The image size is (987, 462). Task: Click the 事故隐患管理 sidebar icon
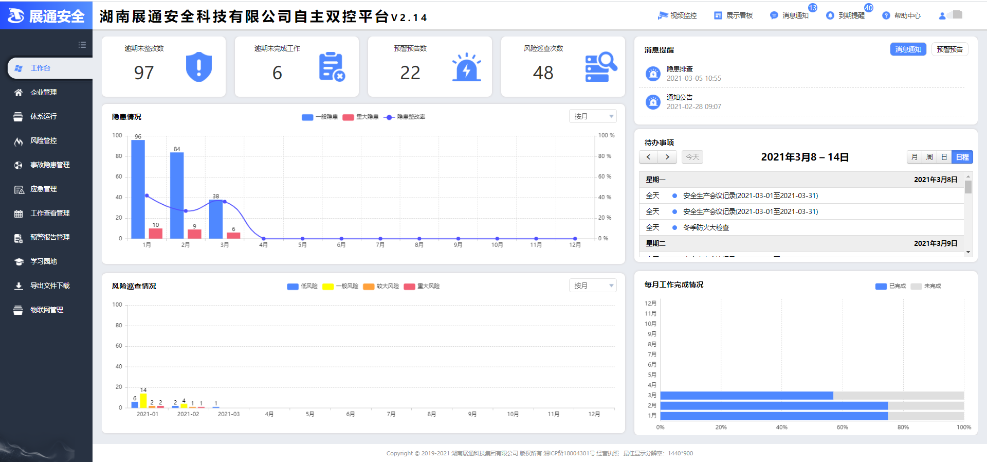19,165
